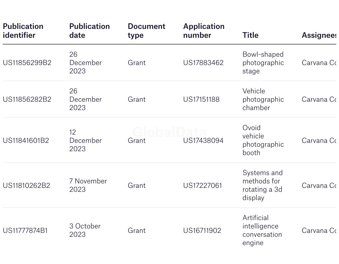Click application number US17438094
339x264 pixels.
pos(203,140)
